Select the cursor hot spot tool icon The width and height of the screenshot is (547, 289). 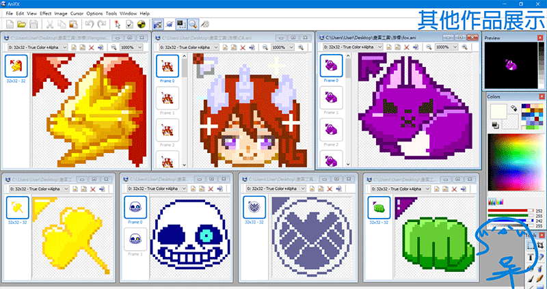[118, 24]
